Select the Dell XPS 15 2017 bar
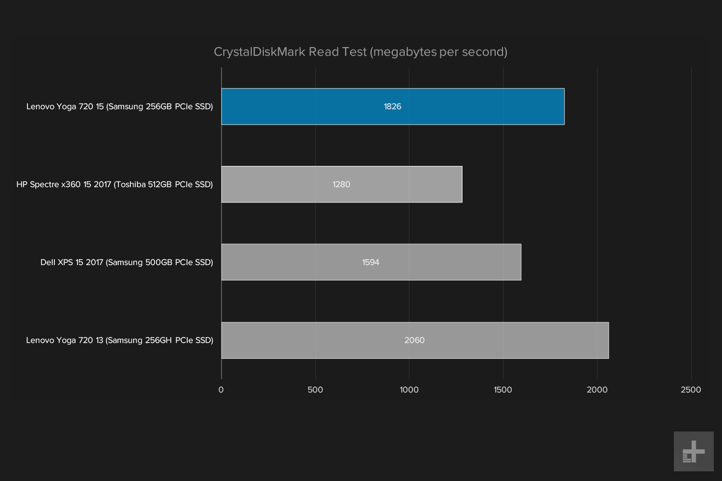The width and height of the screenshot is (722, 481). [x=371, y=262]
